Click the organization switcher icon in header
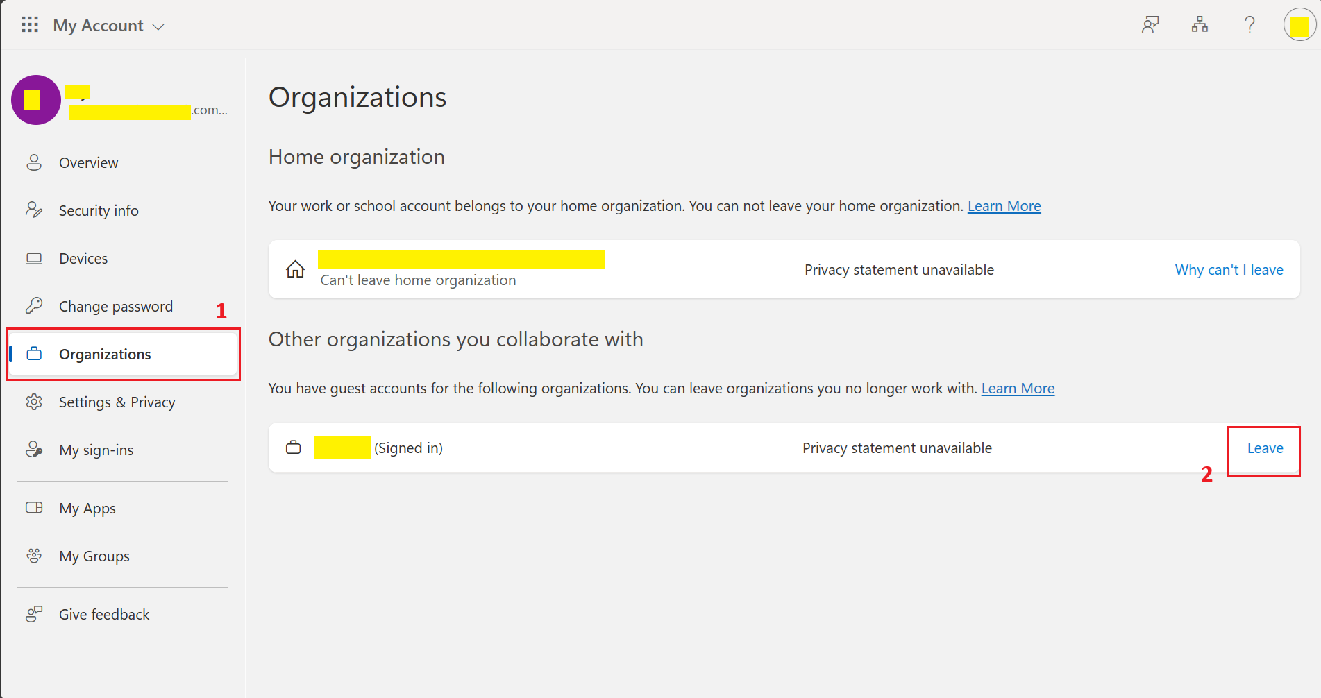Image resolution: width=1321 pixels, height=698 pixels. tap(1200, 24)
